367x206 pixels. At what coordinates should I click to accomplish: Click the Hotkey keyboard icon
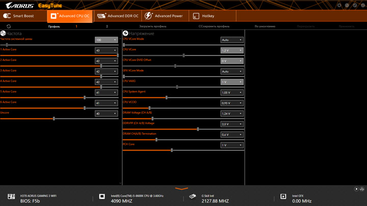196,16
